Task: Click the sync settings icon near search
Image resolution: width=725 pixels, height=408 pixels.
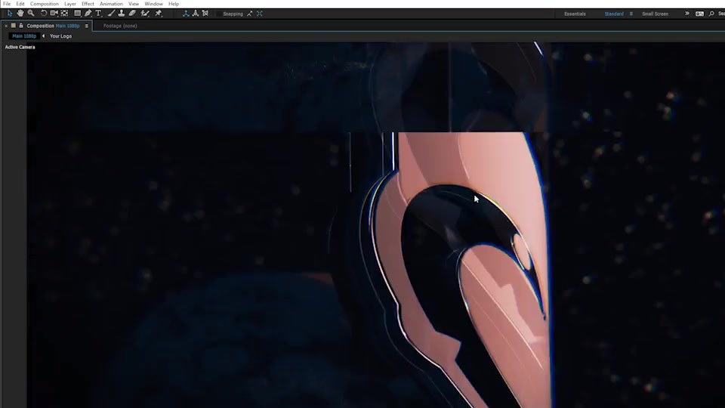Action: [x=699, y=14]
